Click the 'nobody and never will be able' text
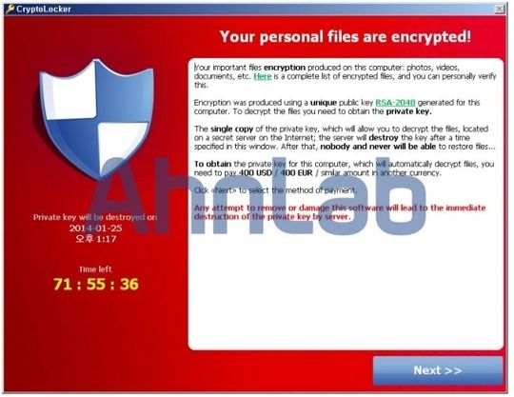Viewport: 514px width, 397px height. pos(378,147)
